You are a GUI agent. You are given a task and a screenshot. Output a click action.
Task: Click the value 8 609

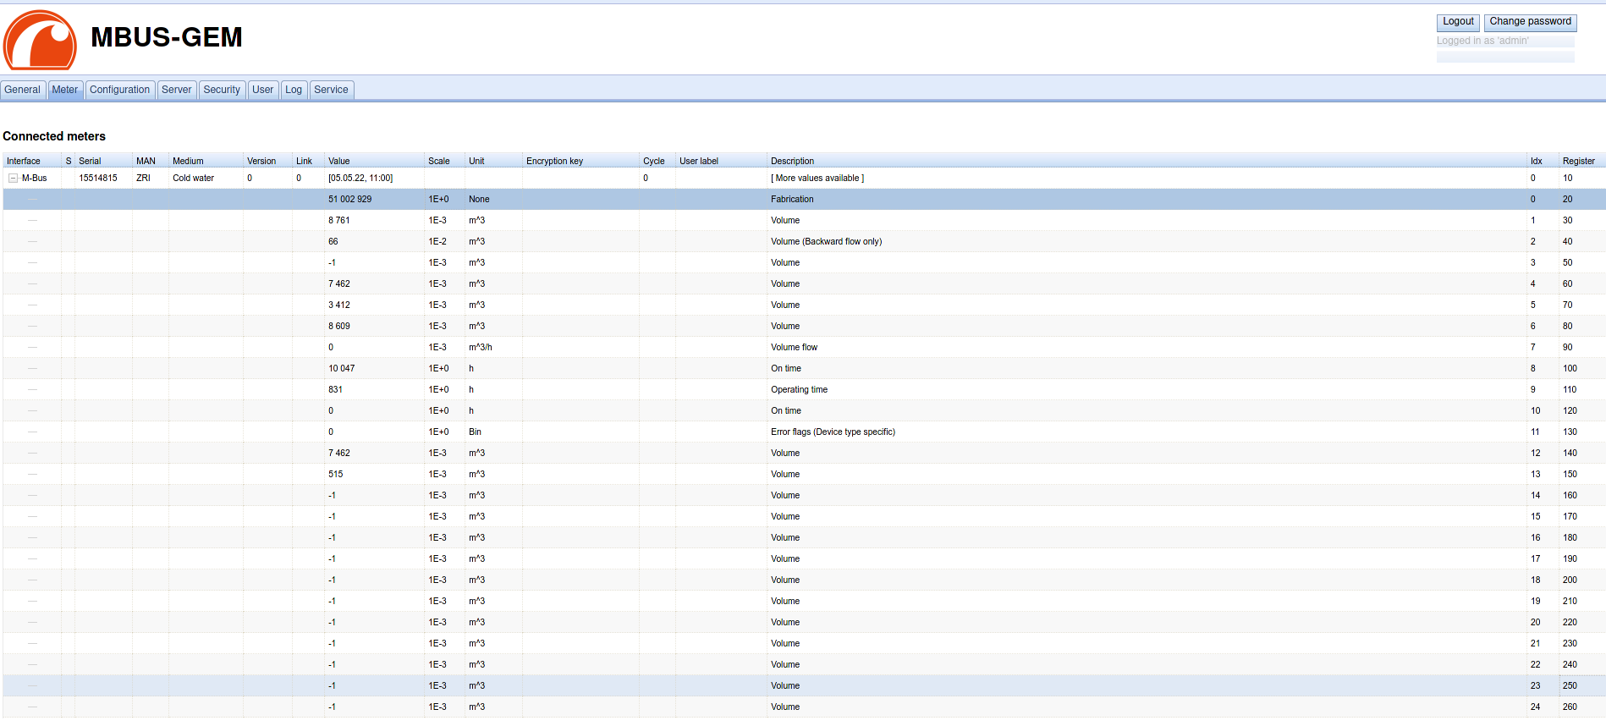[x=339, y=327]
